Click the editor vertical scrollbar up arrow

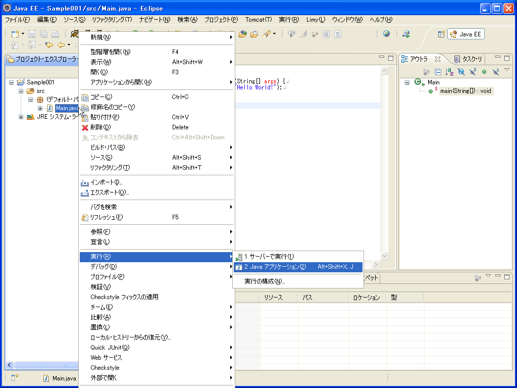(384, 71)
